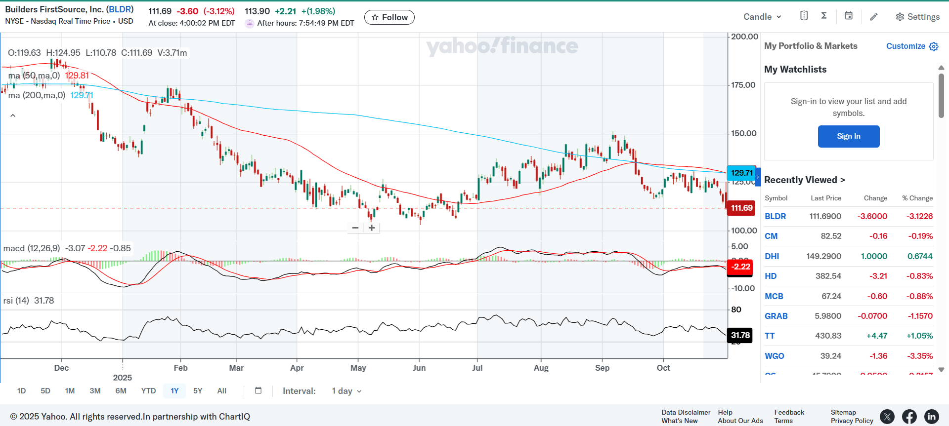Activate the pencil drawing tool

click(x=874, y=17)
